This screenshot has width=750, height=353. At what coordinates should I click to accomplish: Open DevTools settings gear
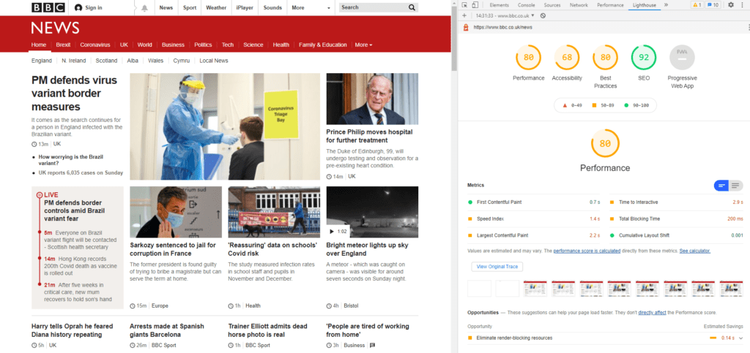tap(730, 5)
